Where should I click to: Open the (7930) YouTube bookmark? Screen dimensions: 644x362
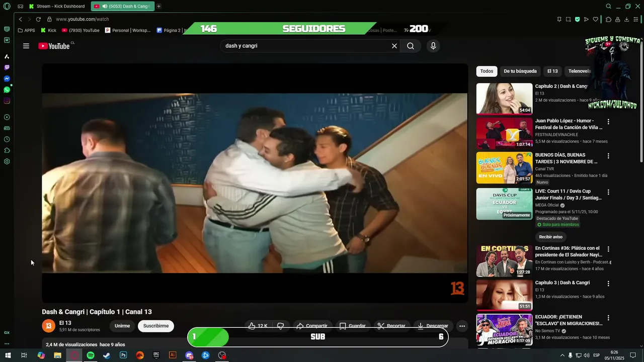tap(80, 30)
